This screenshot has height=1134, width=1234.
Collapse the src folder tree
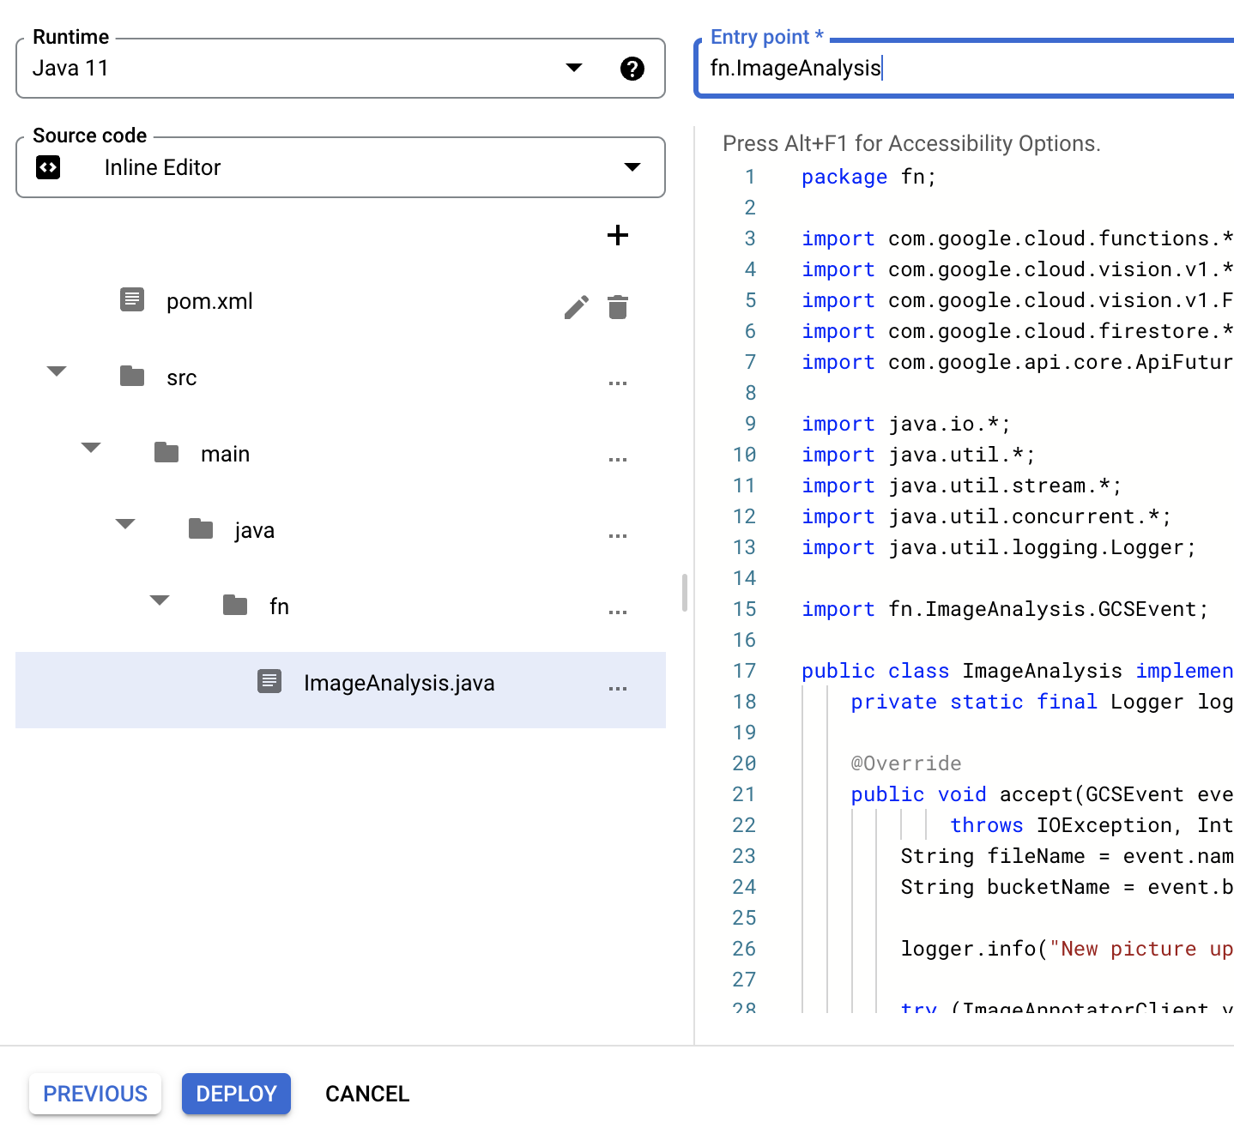coord(57,371)
